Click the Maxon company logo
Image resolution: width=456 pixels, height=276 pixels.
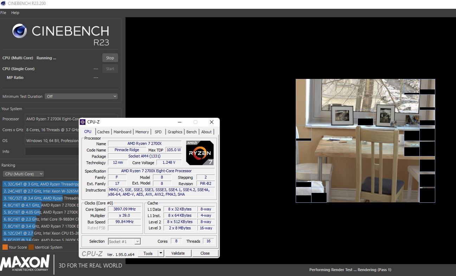(25, 263)
